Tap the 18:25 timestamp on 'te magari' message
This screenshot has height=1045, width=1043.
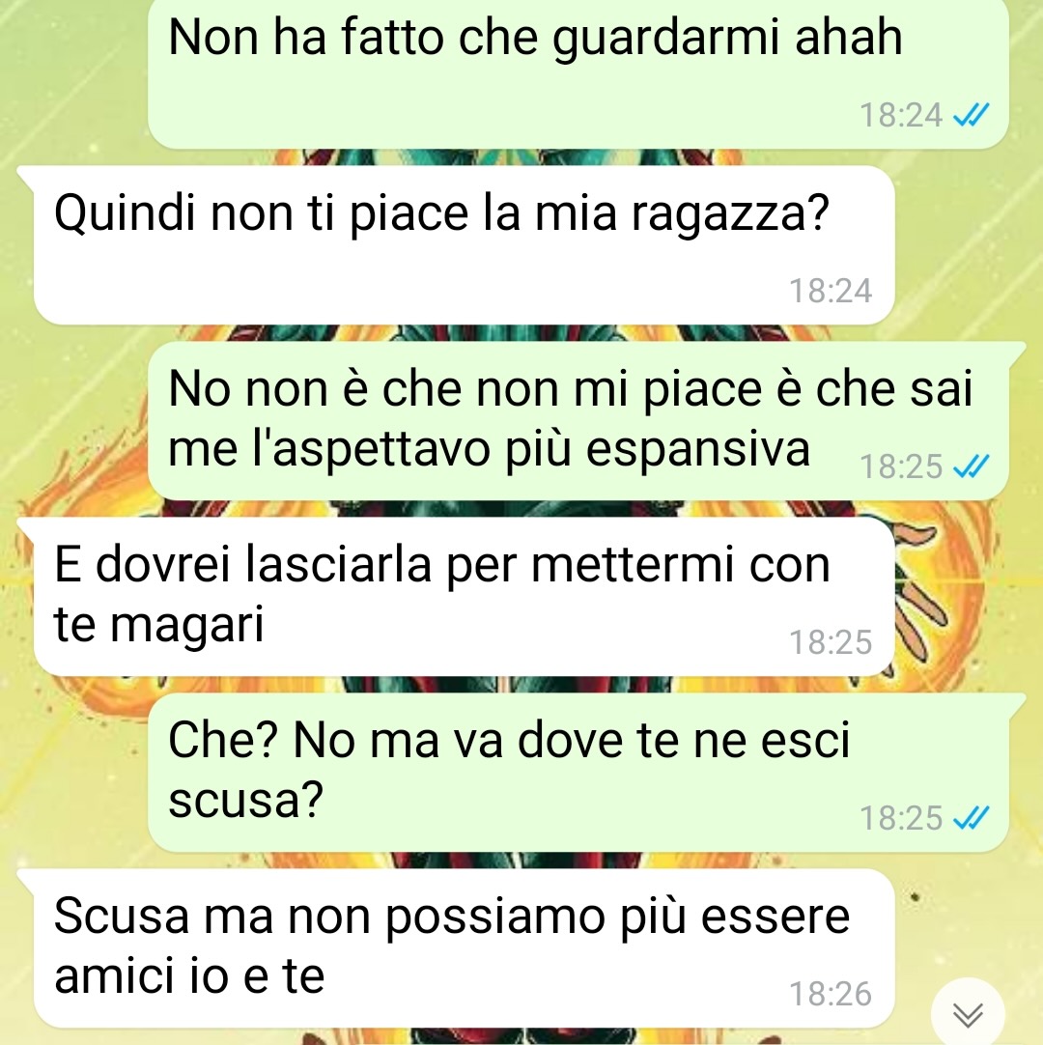tap(831, 642)
